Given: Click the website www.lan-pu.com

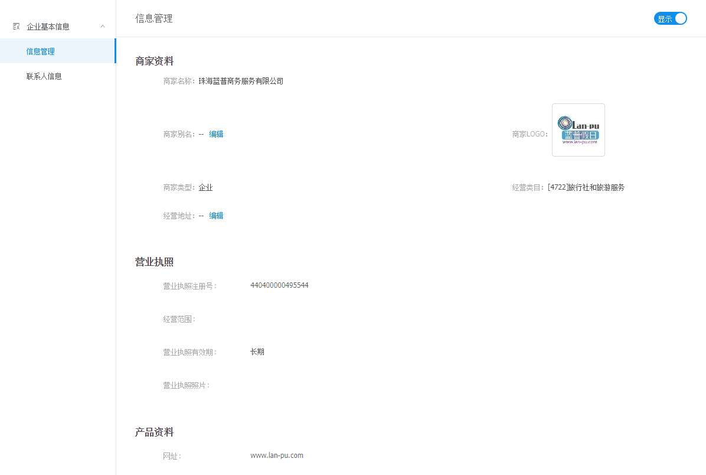Looking at the screenshot, I should click(276, 456).
